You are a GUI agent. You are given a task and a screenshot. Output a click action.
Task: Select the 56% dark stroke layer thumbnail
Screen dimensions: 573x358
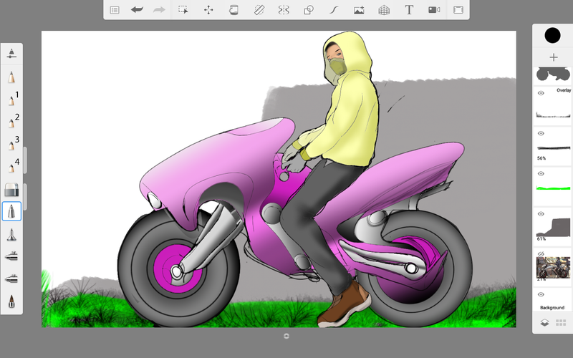553,148
